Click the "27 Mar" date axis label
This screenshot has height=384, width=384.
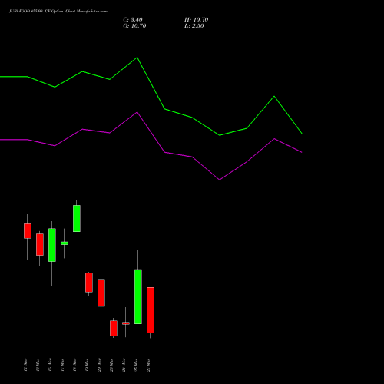pyautogui.click(x=148, y=365)
